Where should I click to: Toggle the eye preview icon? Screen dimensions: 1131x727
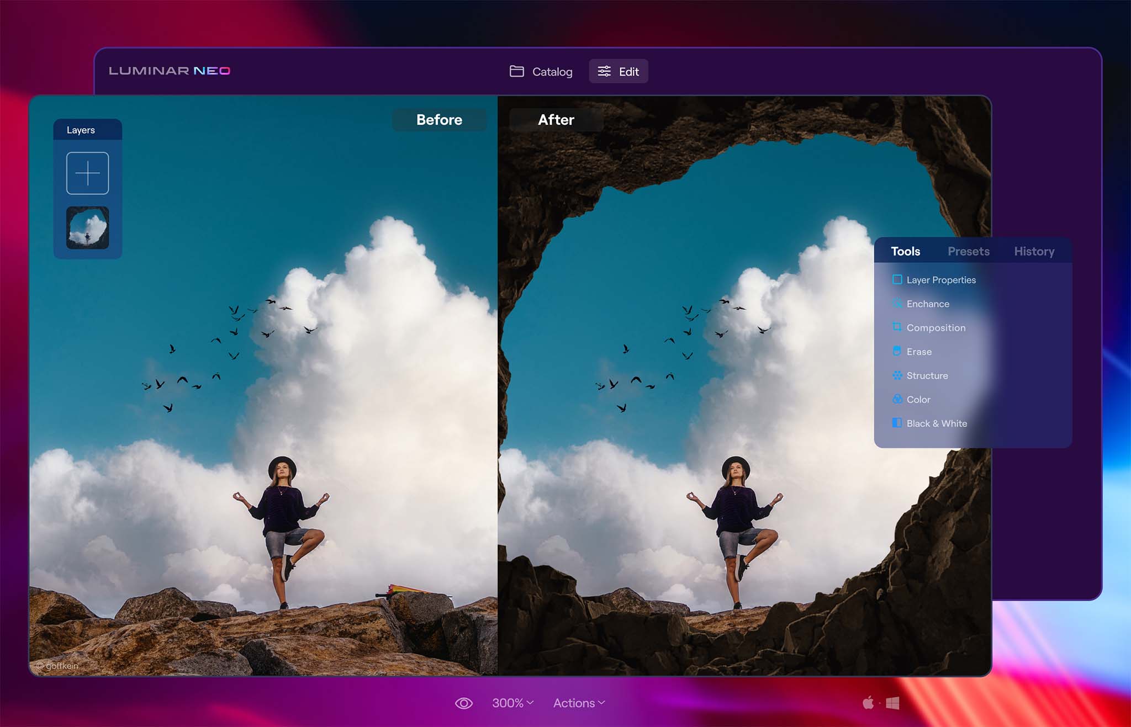coord(464,703)
